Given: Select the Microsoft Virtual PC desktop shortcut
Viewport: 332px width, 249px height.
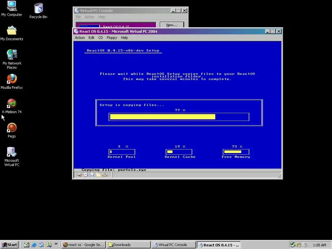Looking at the screenshot, I should tap(12, 157).
